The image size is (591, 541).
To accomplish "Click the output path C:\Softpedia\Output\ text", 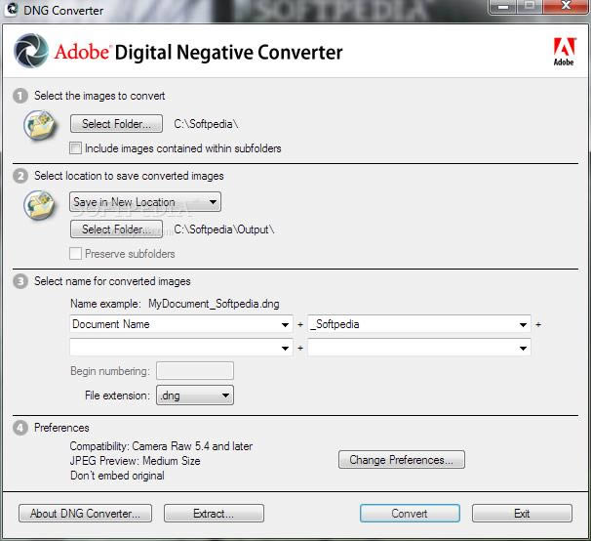I will 224,229.
